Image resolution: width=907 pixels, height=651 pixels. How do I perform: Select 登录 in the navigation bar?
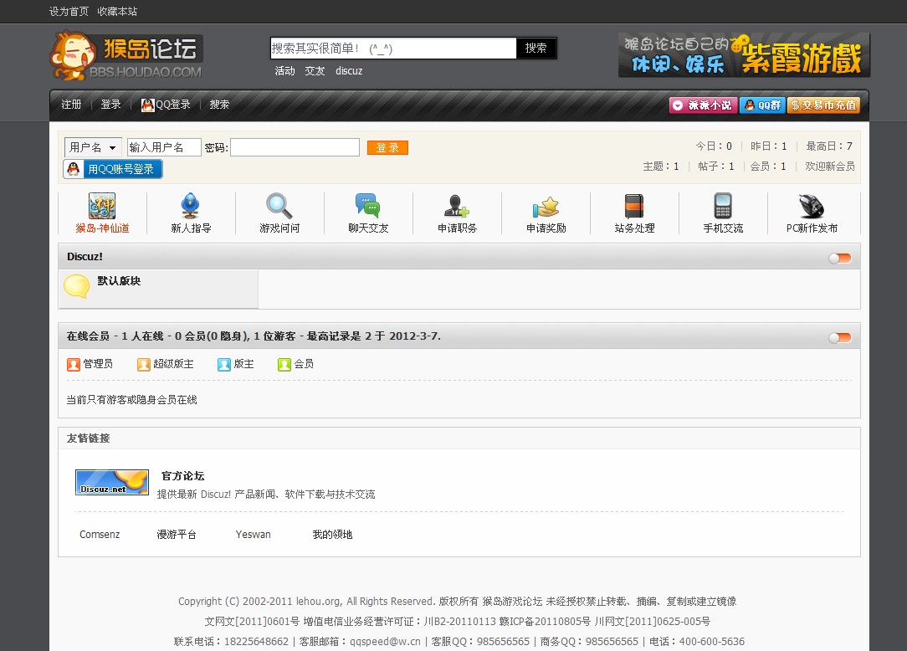110,105
